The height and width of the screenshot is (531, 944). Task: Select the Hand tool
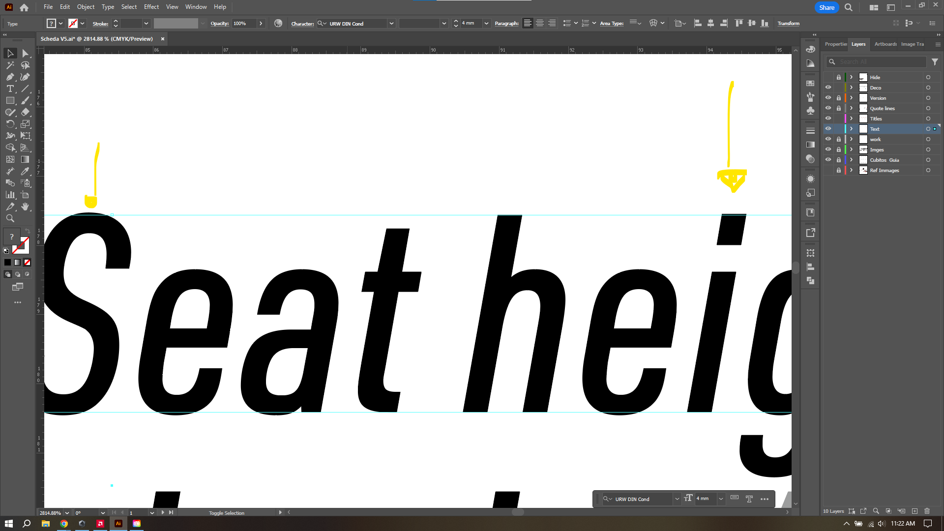coord(25,207)
